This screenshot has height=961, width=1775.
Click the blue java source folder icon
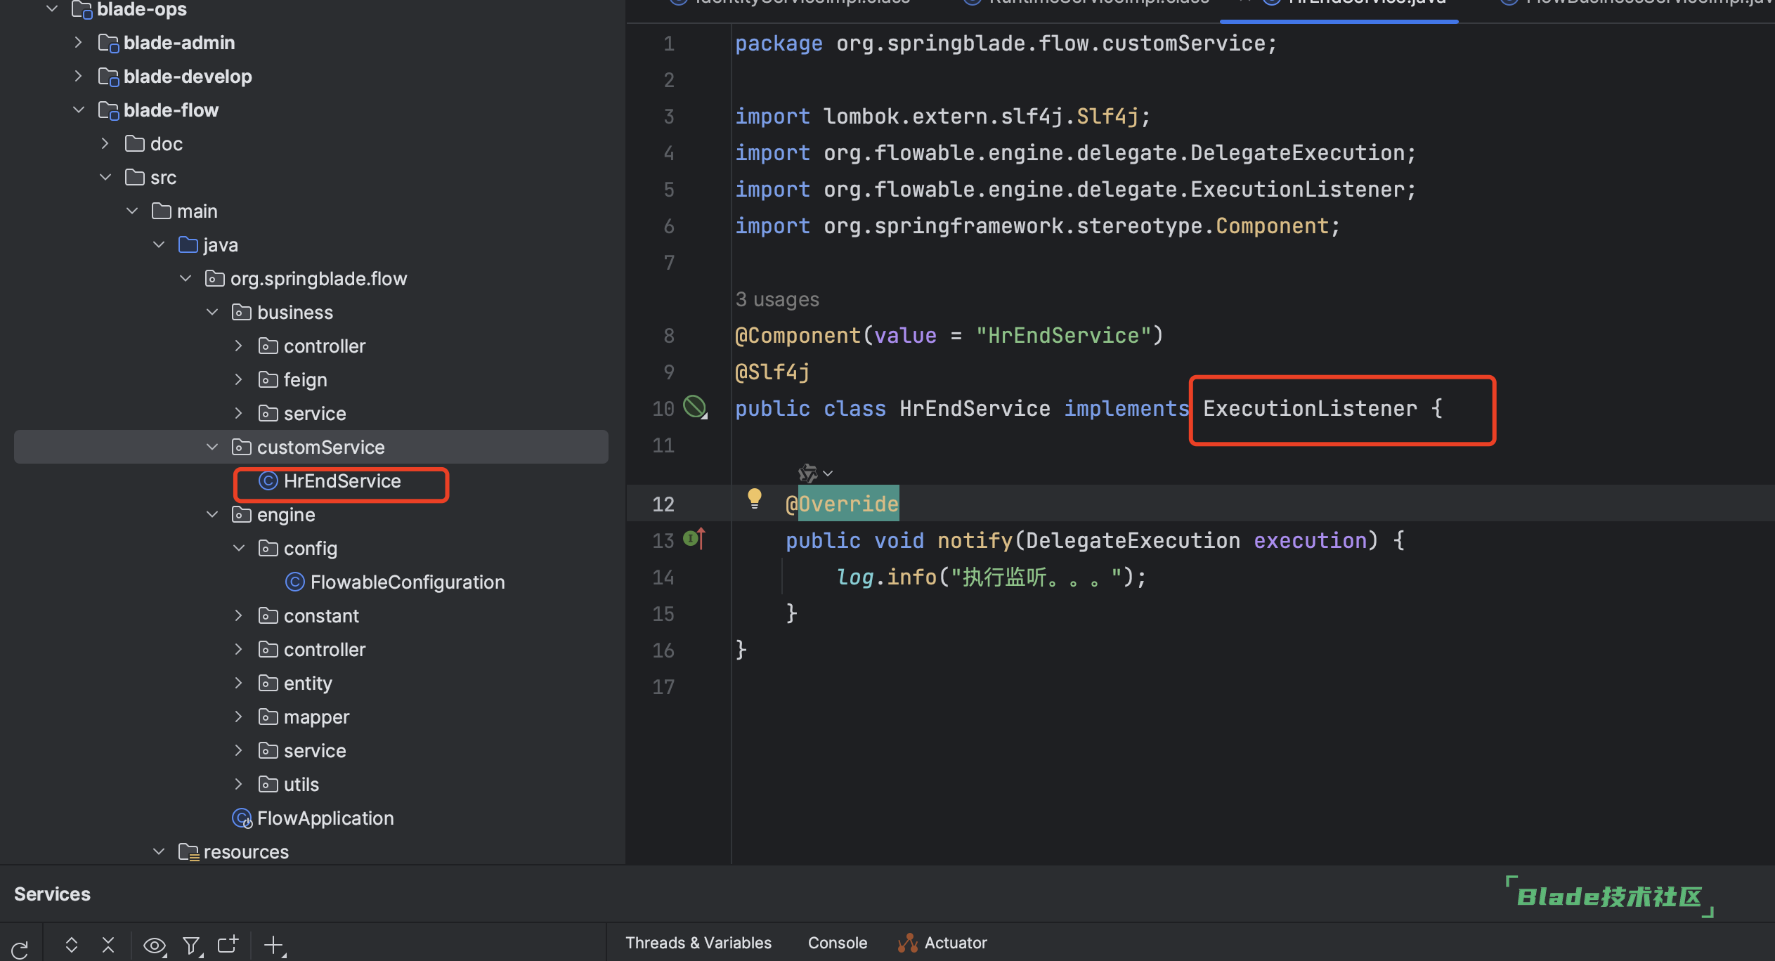(188, 244)
